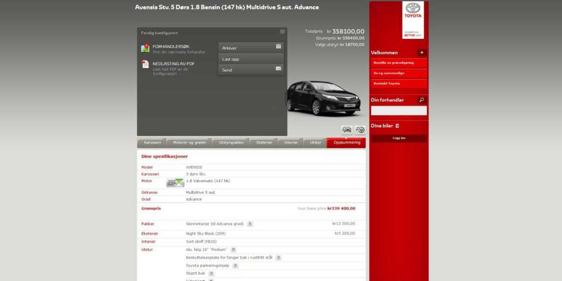
Task: Click the AVENSIS model value
Action: click(194, 167)
